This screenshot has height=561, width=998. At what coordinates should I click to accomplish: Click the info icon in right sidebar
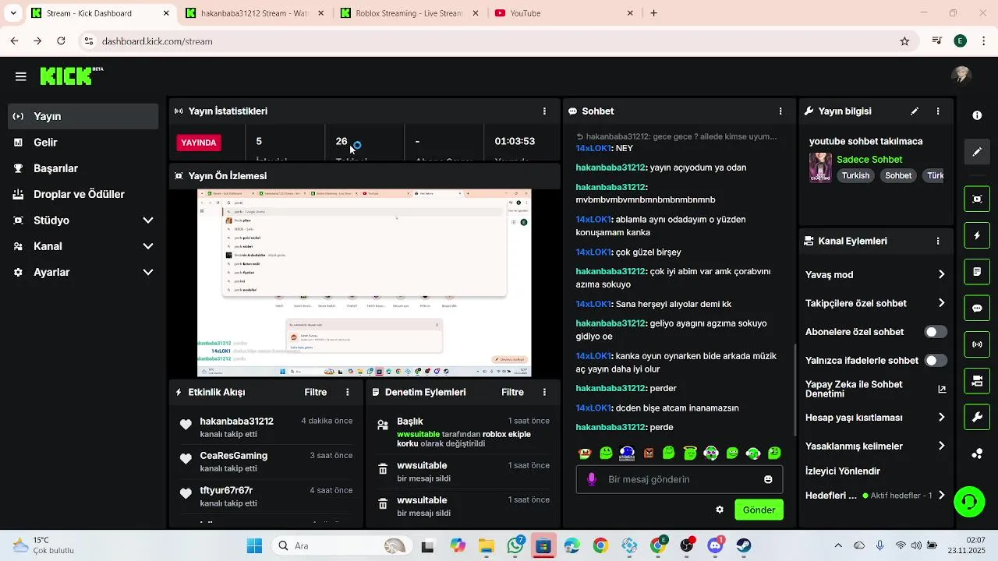[x=977, y=115]
